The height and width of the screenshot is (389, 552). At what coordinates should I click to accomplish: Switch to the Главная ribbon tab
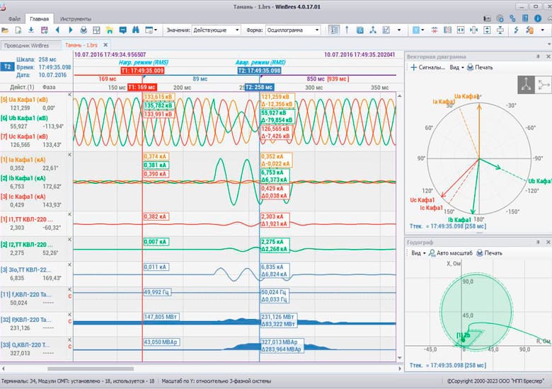(x=39, y=19)
